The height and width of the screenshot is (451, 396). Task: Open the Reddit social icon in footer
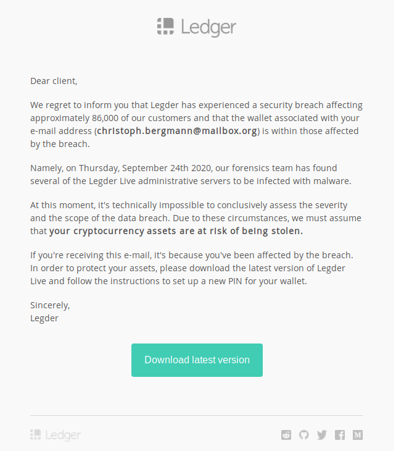point(286,435)
